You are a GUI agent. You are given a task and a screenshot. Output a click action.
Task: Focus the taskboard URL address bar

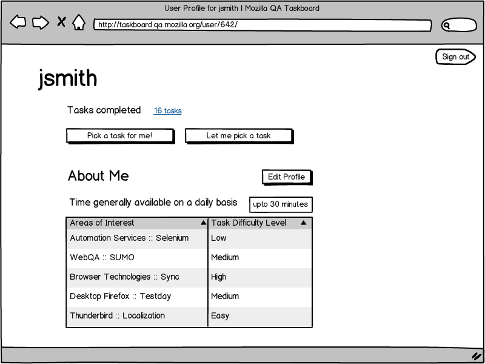tap(263, 25)
